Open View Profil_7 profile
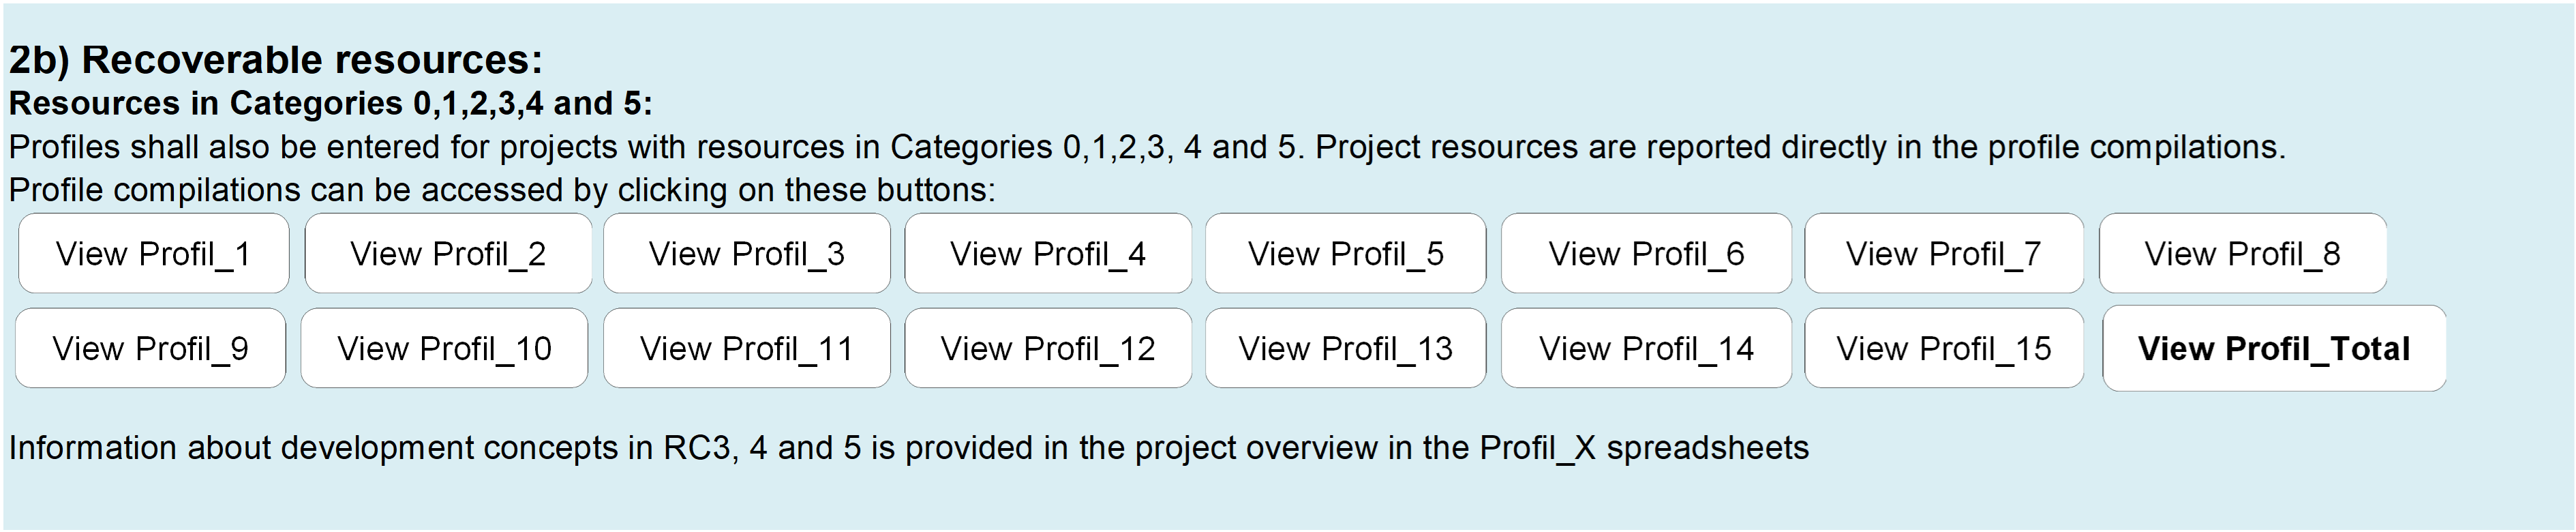This screenshot has height=532, width=2576. 1944,253
